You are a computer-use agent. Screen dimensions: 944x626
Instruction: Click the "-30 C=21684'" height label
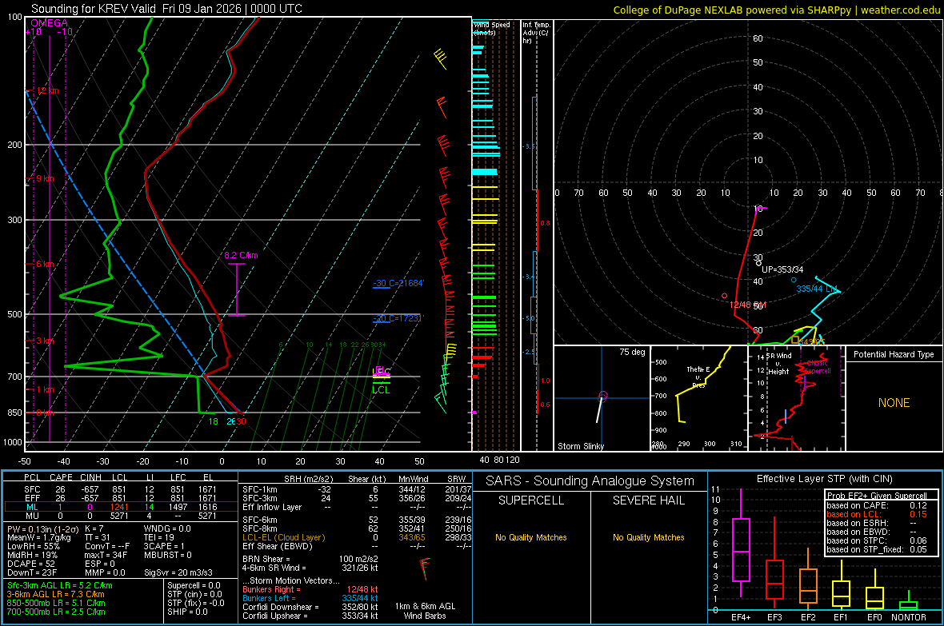click(398, 283)
